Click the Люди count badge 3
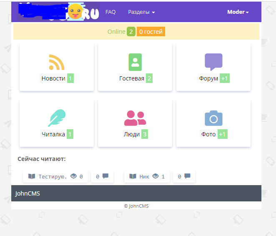Viewport: 276px width, 236px height. point(145,134)
